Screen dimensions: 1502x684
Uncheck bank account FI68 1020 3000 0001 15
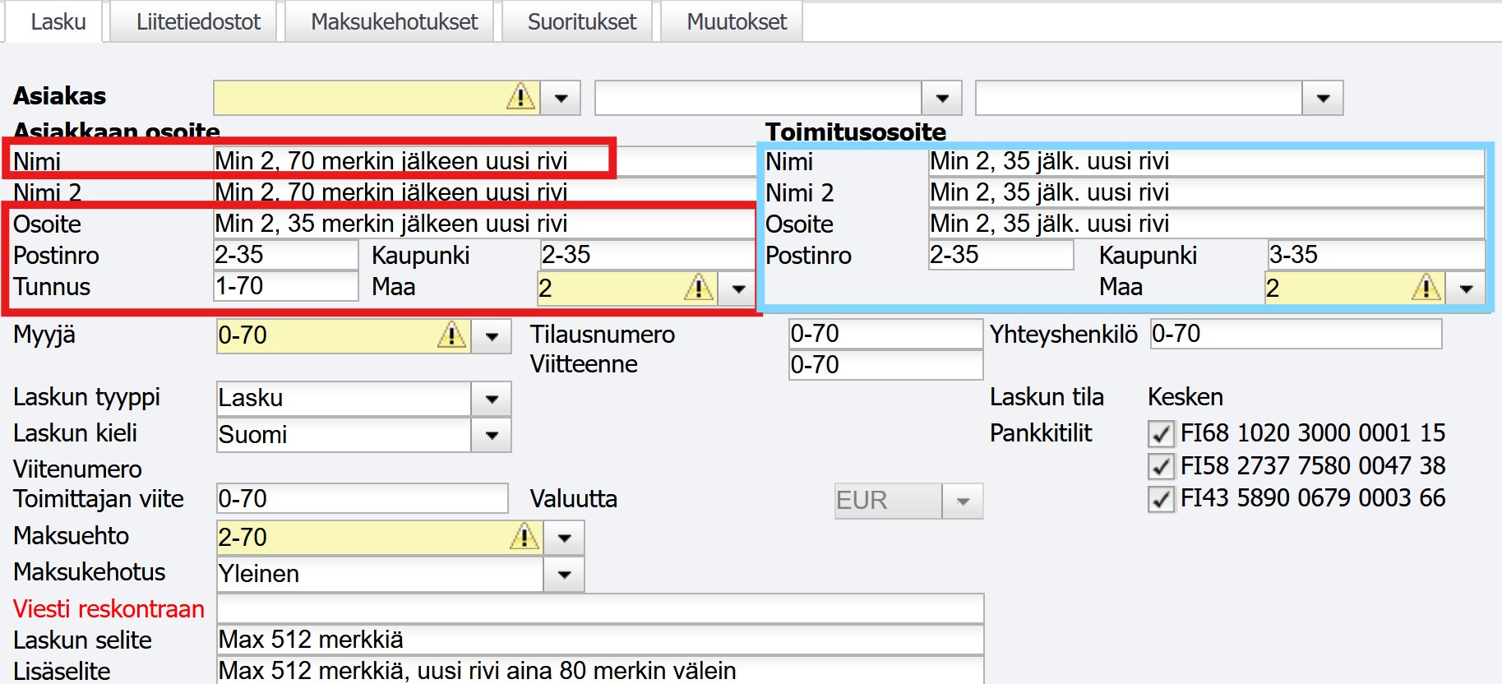[1160, 433]
